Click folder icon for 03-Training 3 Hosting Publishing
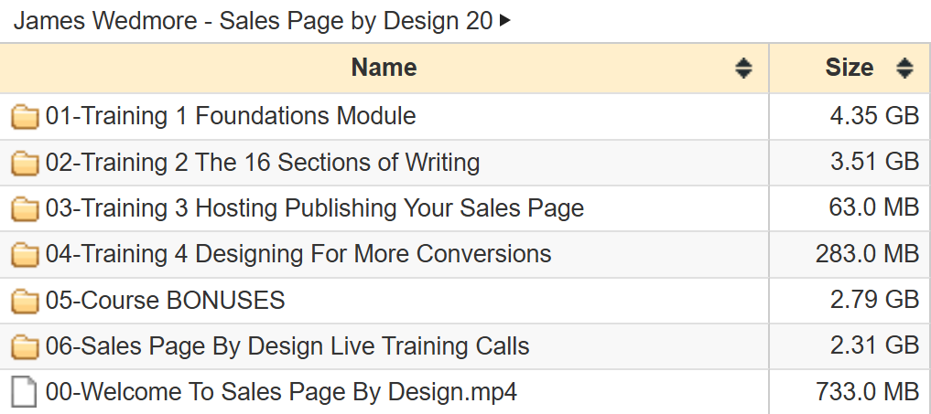The image size is (931, 414). (25, 208)
